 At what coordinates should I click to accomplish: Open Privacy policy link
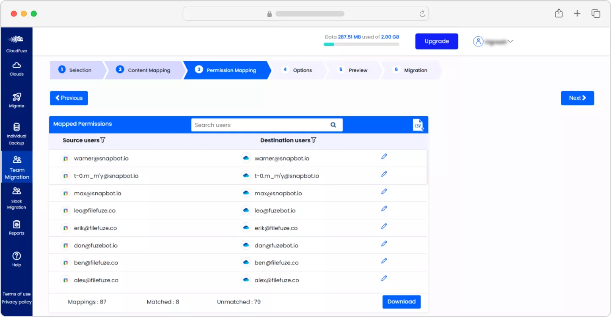pyautogui.click(x=17, y=302)
